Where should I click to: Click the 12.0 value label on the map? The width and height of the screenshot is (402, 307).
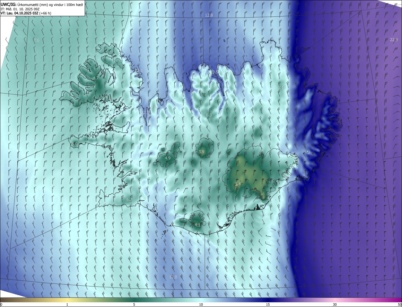coord(173,277)
